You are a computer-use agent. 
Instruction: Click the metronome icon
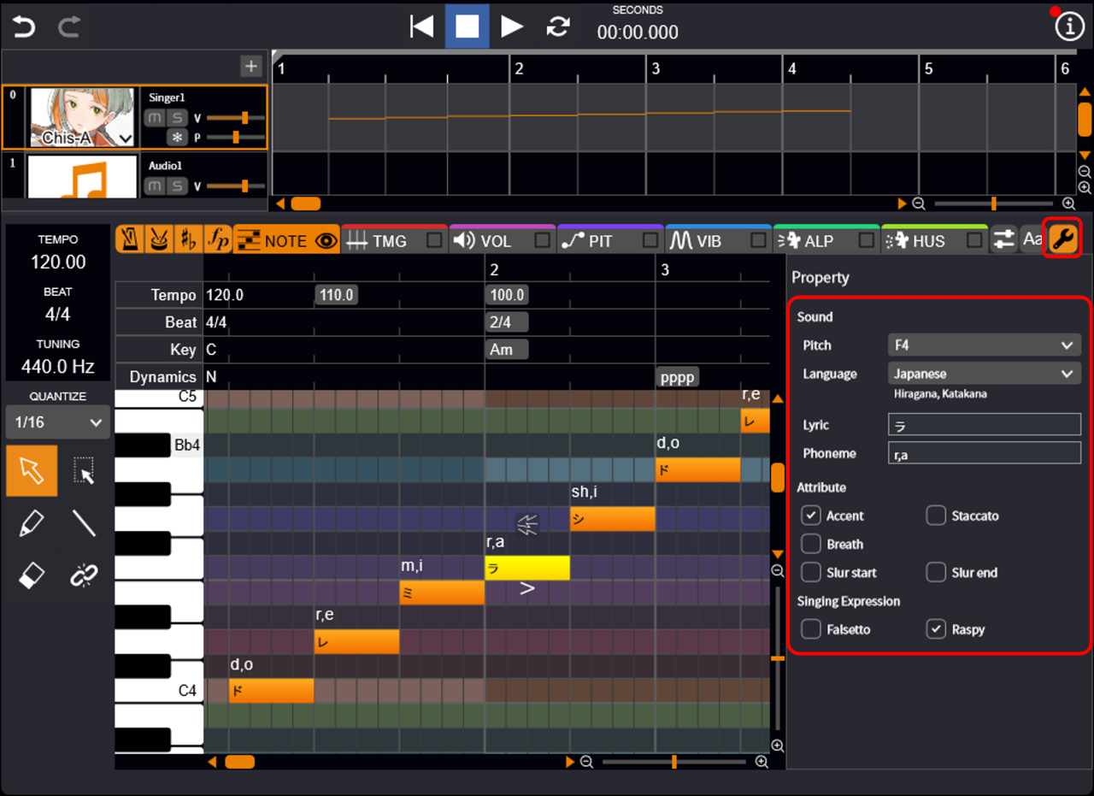pyautogui.click(x=130, y=241)
